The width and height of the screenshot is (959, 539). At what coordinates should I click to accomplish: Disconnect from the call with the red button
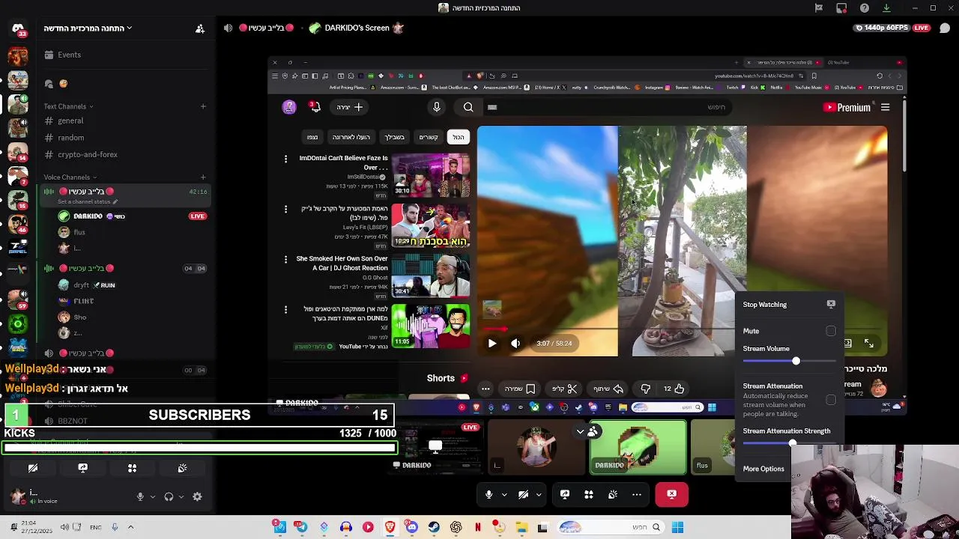click(x=671, y=494)
